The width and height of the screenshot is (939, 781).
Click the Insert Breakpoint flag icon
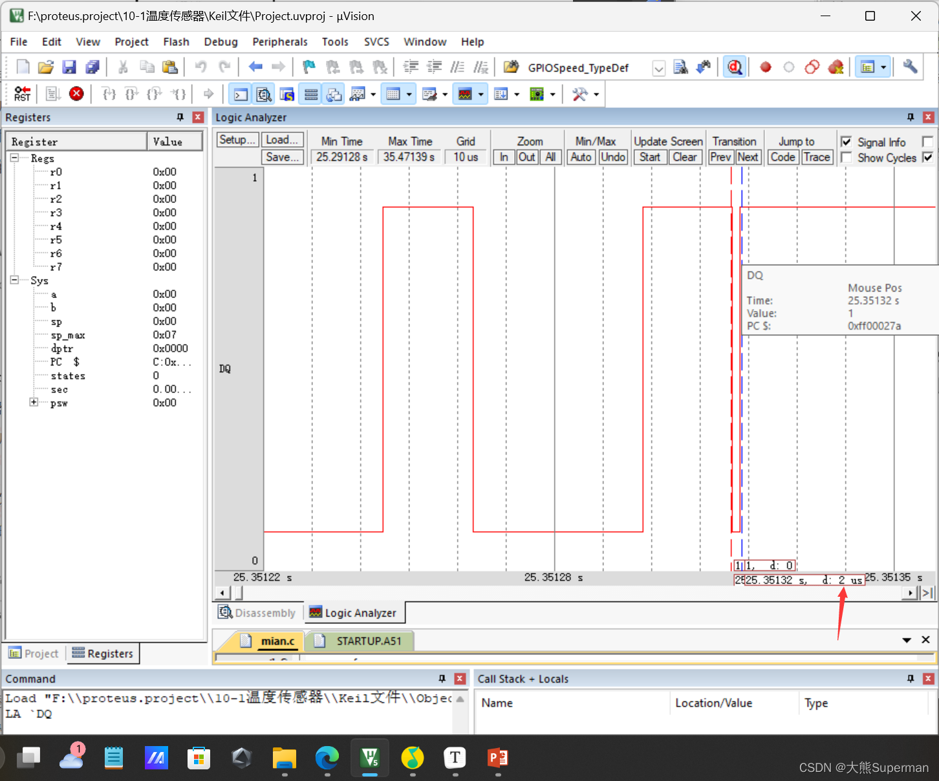308,67
